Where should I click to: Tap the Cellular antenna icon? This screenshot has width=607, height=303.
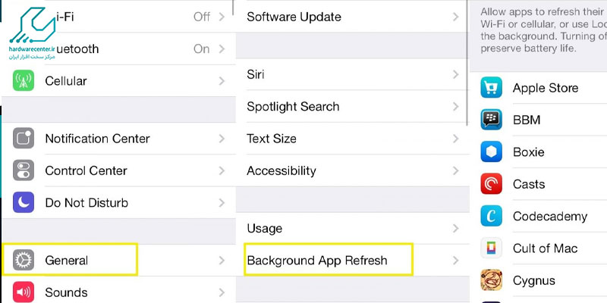[24, 80]
